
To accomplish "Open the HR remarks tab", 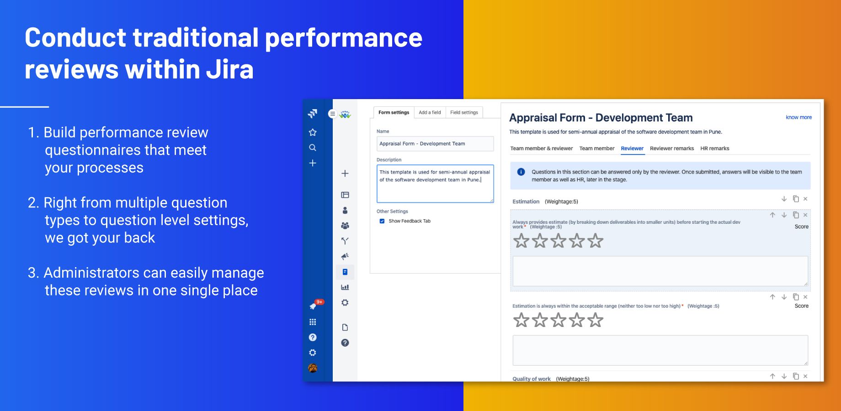I will [x=714, y=148].
